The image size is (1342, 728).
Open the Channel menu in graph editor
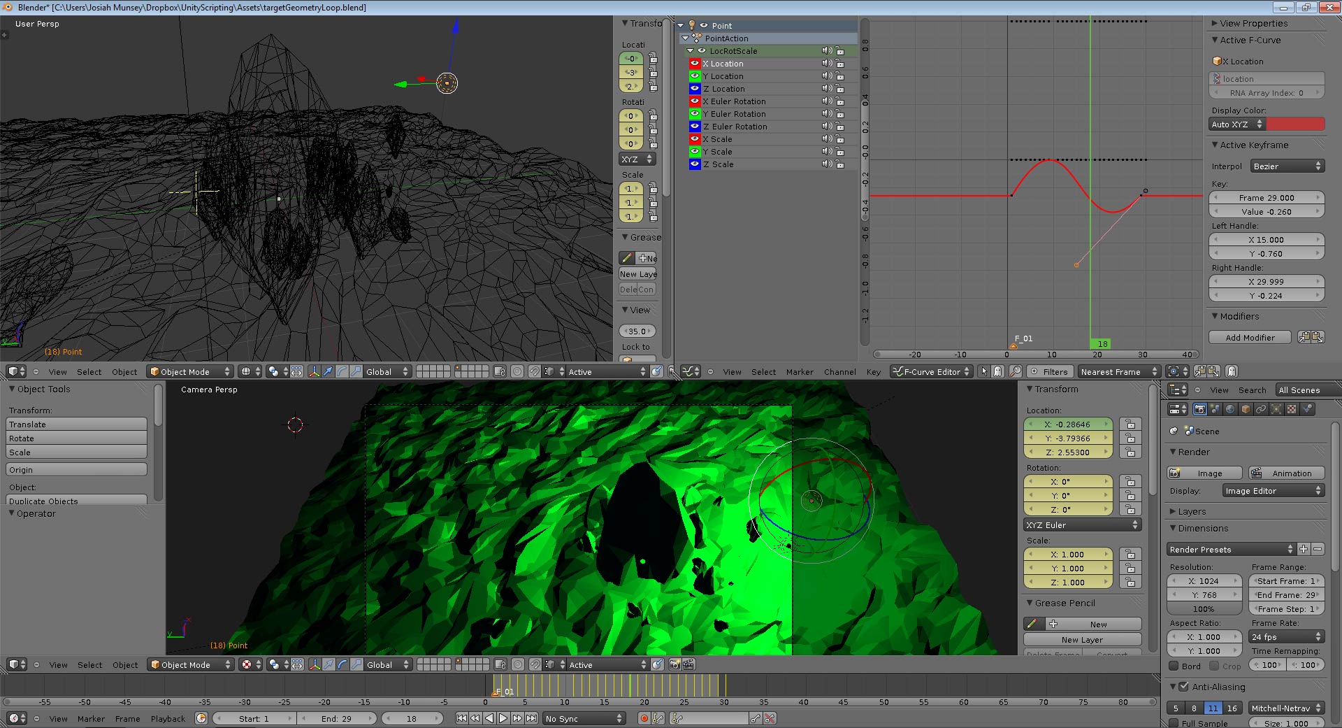point(839,372)
